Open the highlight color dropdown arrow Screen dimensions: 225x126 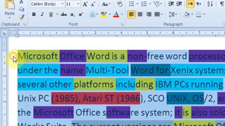click(x=110, y=14)
